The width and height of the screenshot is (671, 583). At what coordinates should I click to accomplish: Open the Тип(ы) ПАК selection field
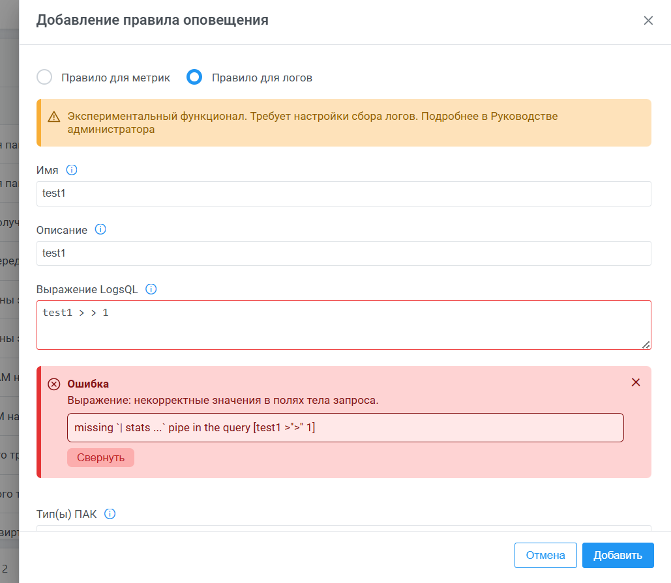[344, 528]
